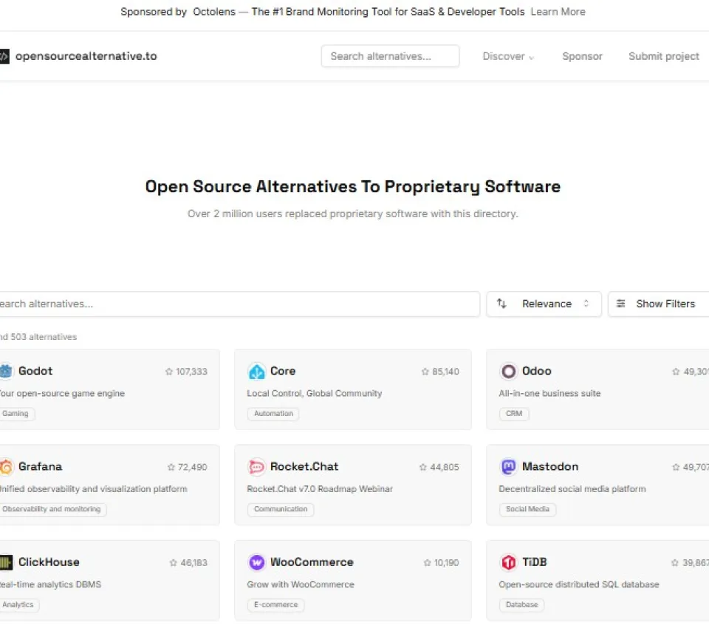709x631 pixels.
Task: Open the Mastodon logo icon
Action: pos(508,467)
